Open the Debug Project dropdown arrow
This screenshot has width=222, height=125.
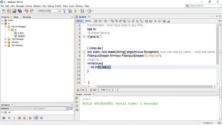[86, 11]
